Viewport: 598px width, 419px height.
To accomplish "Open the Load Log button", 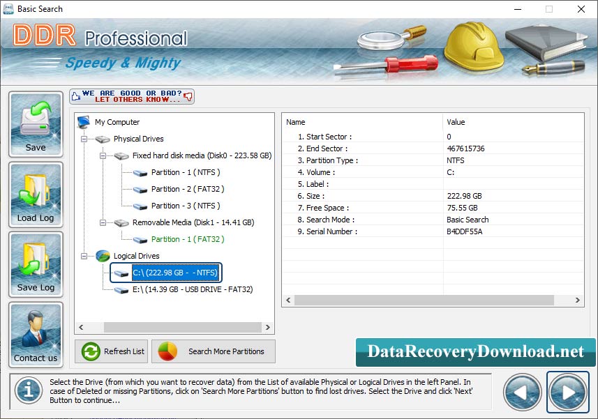I will [x=36, y=195].
